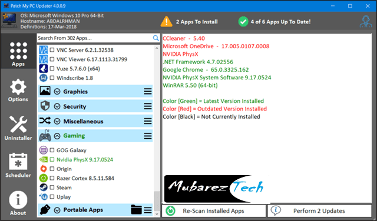Check the Steam checkbox
The height and width of the screenshot is (221, 377).
tap(52, 187)
